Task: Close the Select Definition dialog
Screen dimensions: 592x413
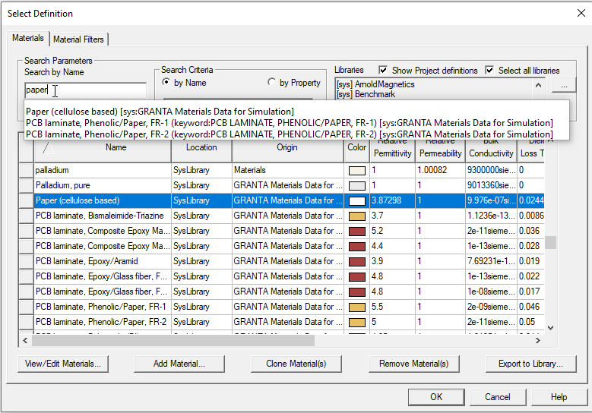Action: click(x=581, y=13)
